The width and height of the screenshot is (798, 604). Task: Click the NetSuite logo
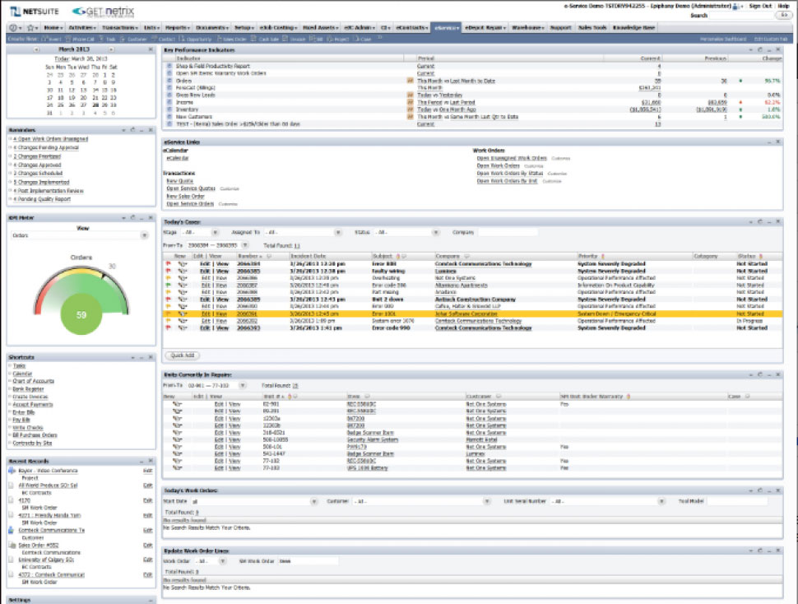35,12
